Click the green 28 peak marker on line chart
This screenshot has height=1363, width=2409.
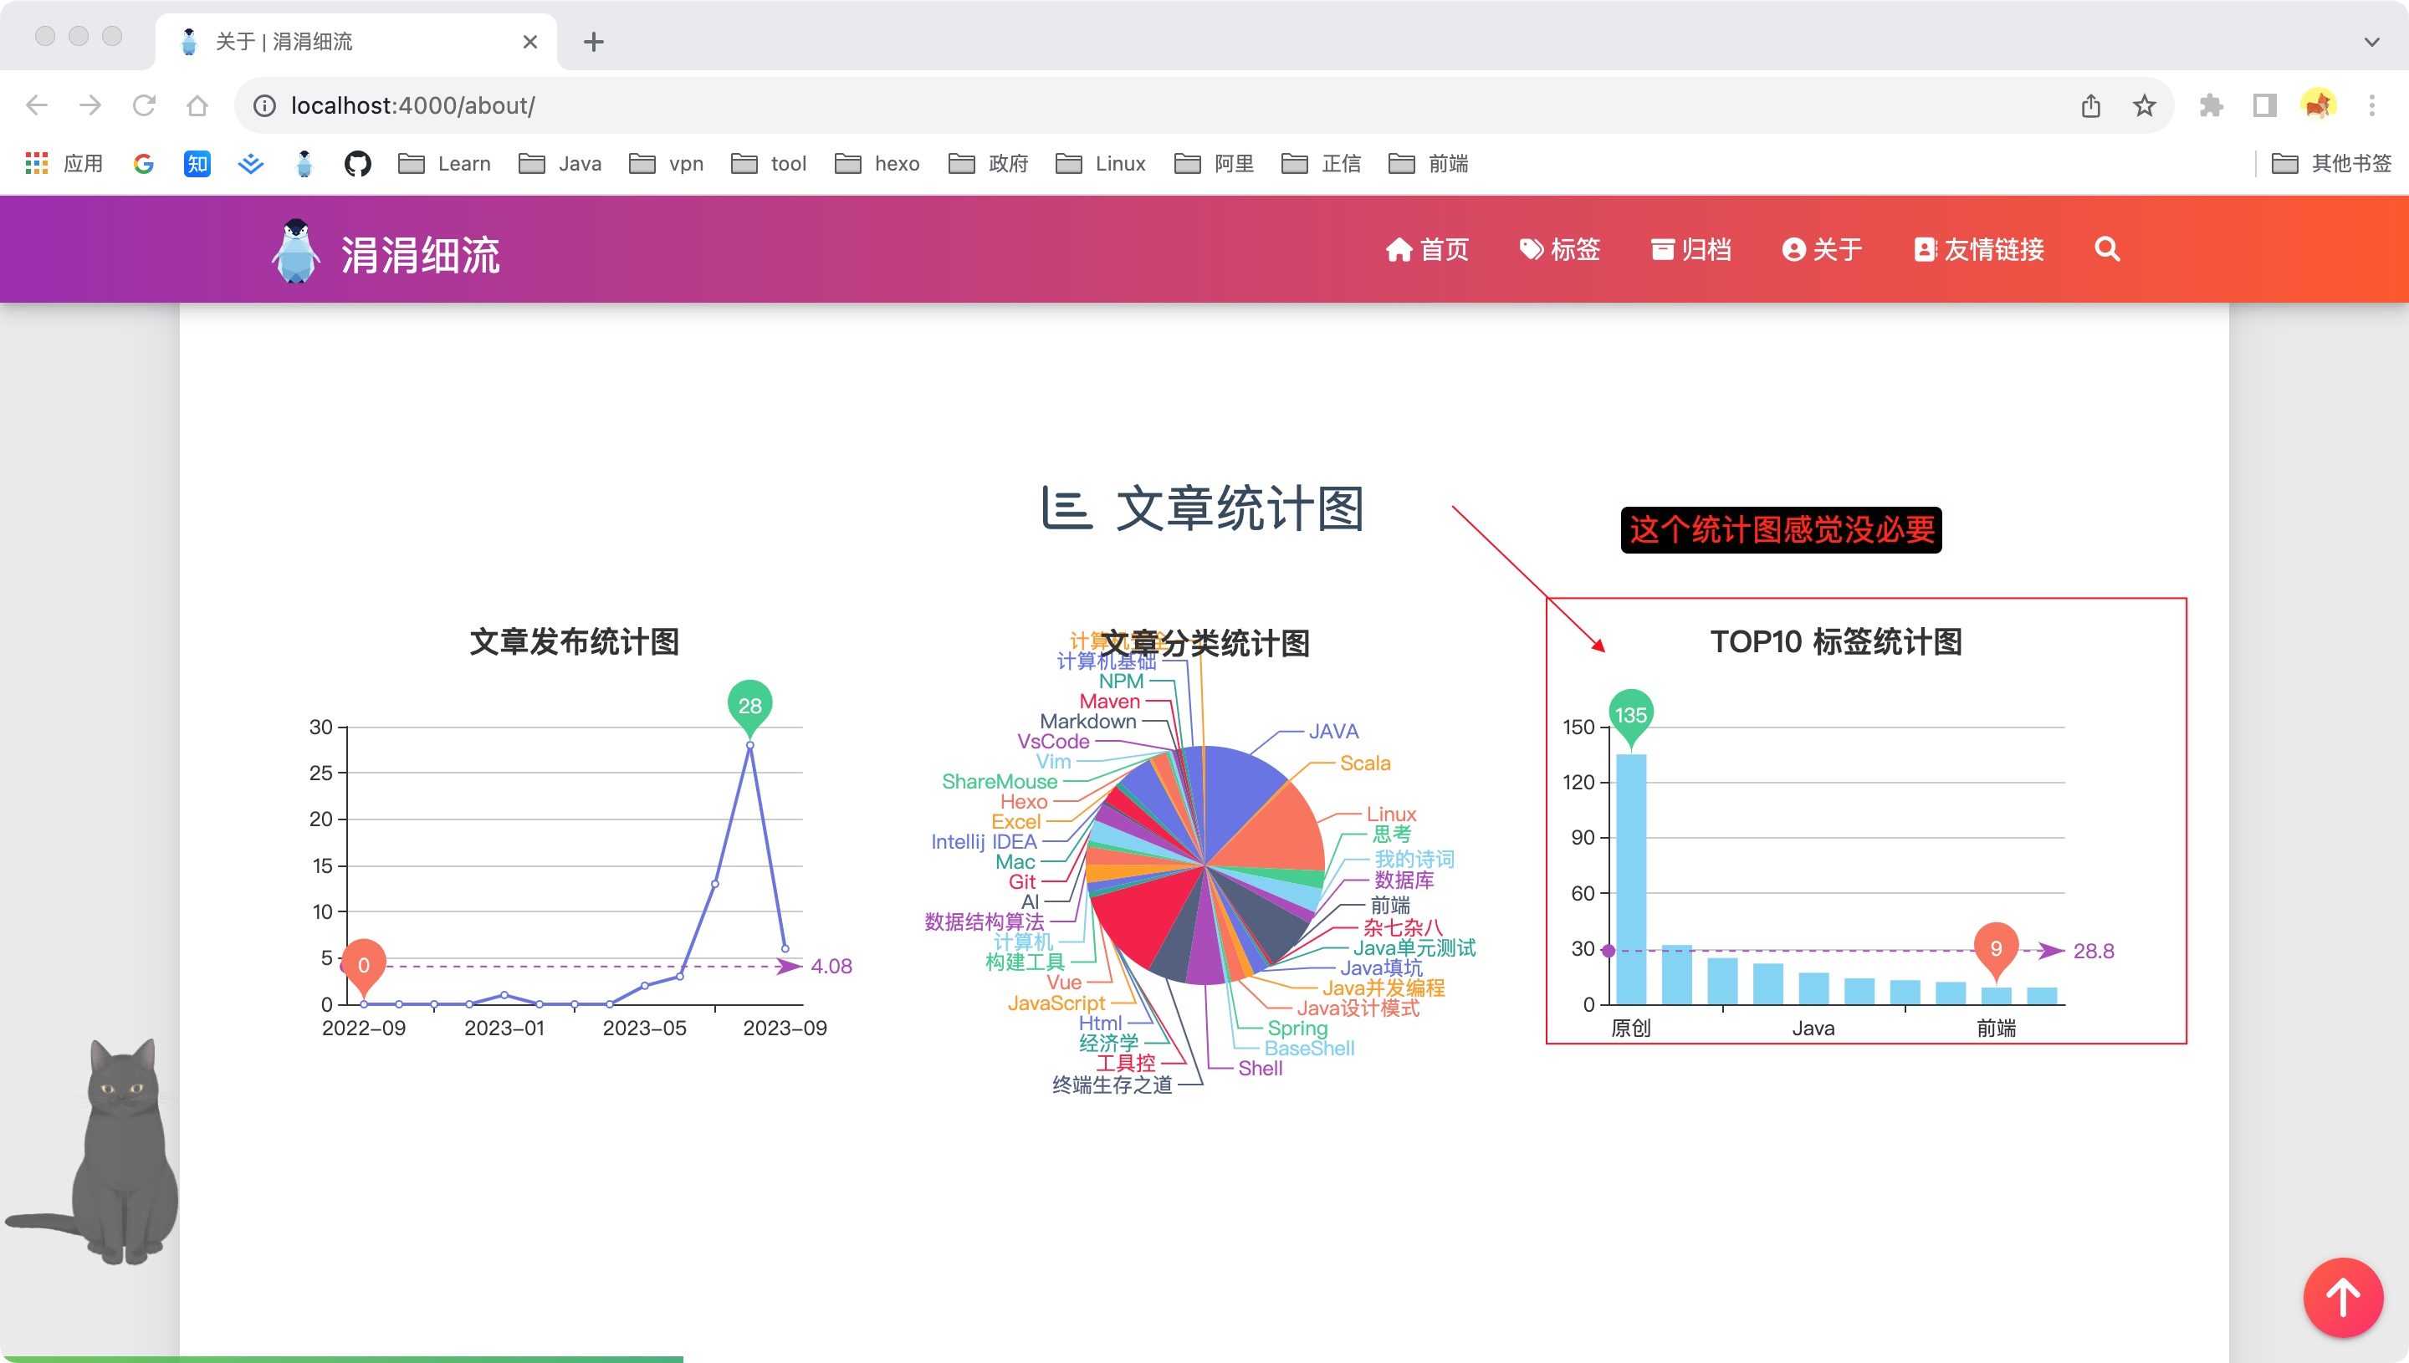point(749,706)
